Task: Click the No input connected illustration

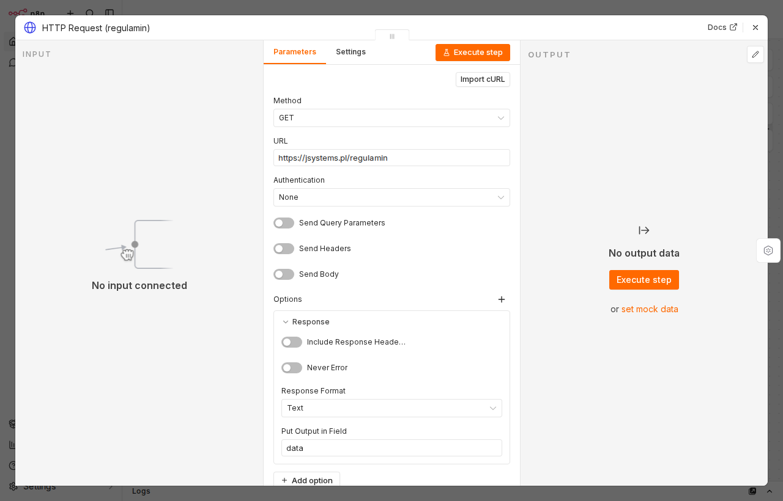Action: point(139,244)
